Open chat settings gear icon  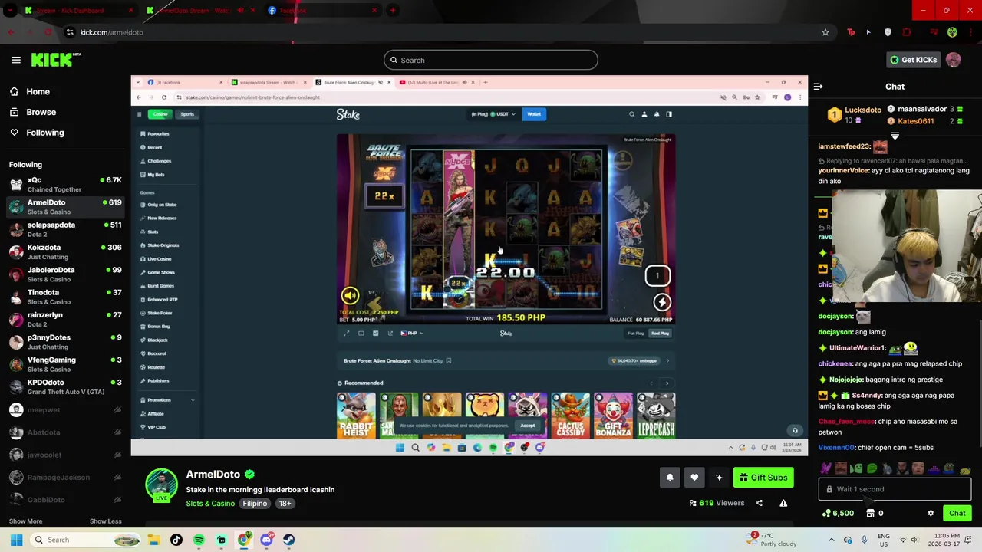click(x=931, y=514)
